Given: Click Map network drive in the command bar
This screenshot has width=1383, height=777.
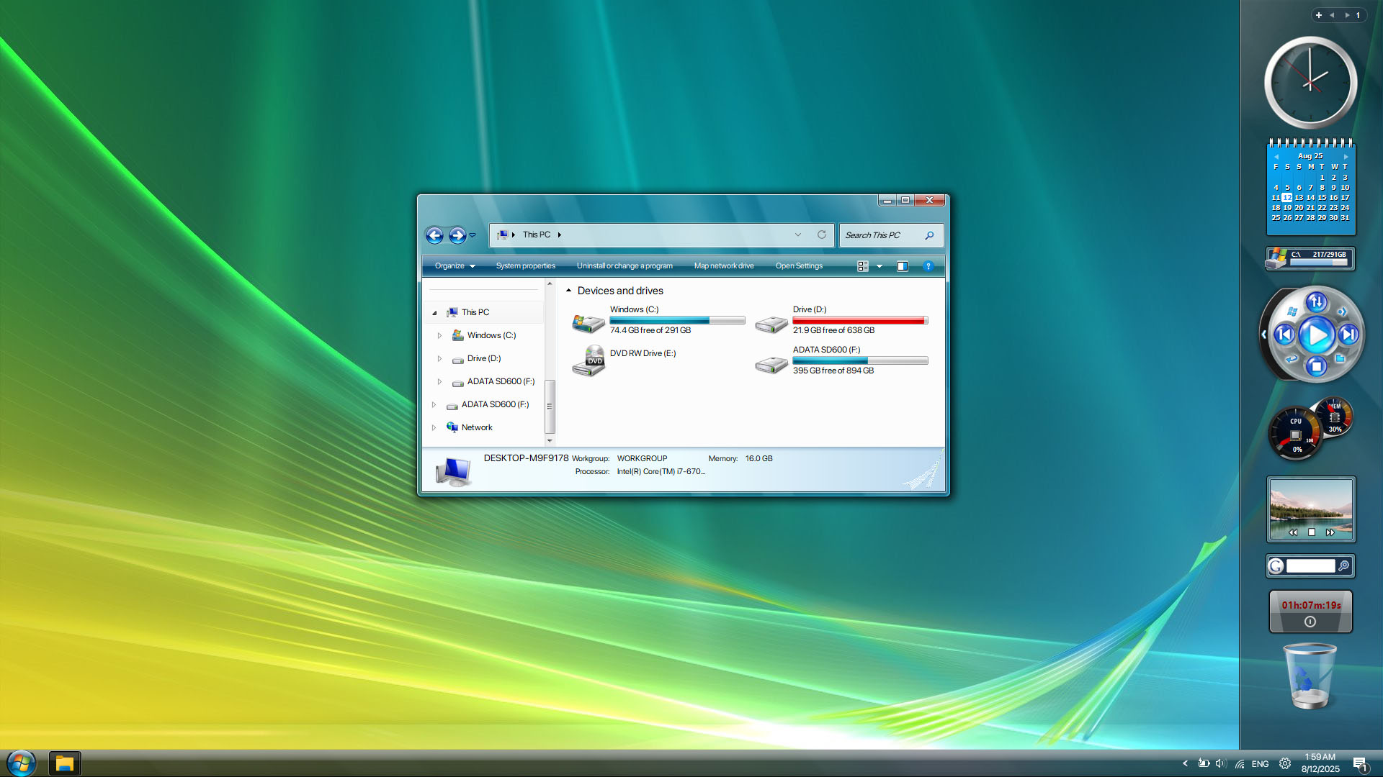Looking at the screenshot, I should [723, 266].
